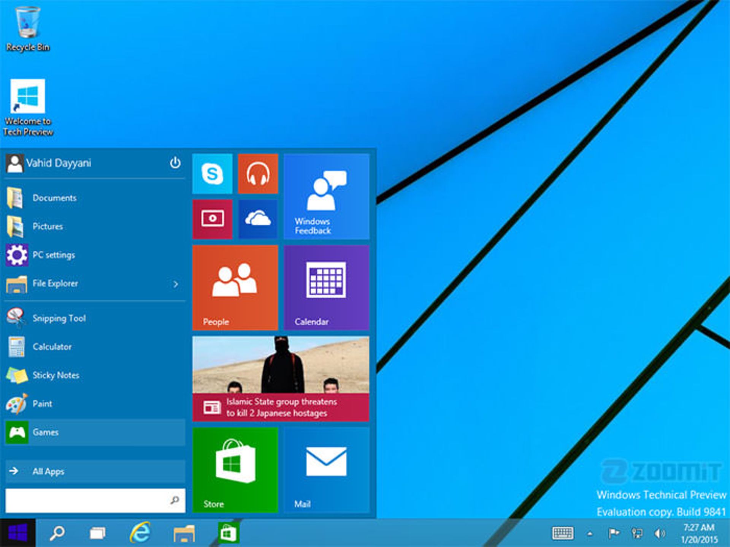Open the People tile
Image resolution: width=730 pixels, height=547 pixels.
pos(235,288)
